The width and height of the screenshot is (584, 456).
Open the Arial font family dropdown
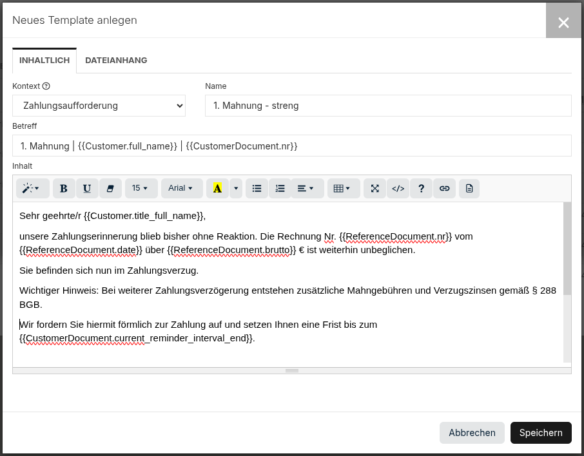(181, 189)
